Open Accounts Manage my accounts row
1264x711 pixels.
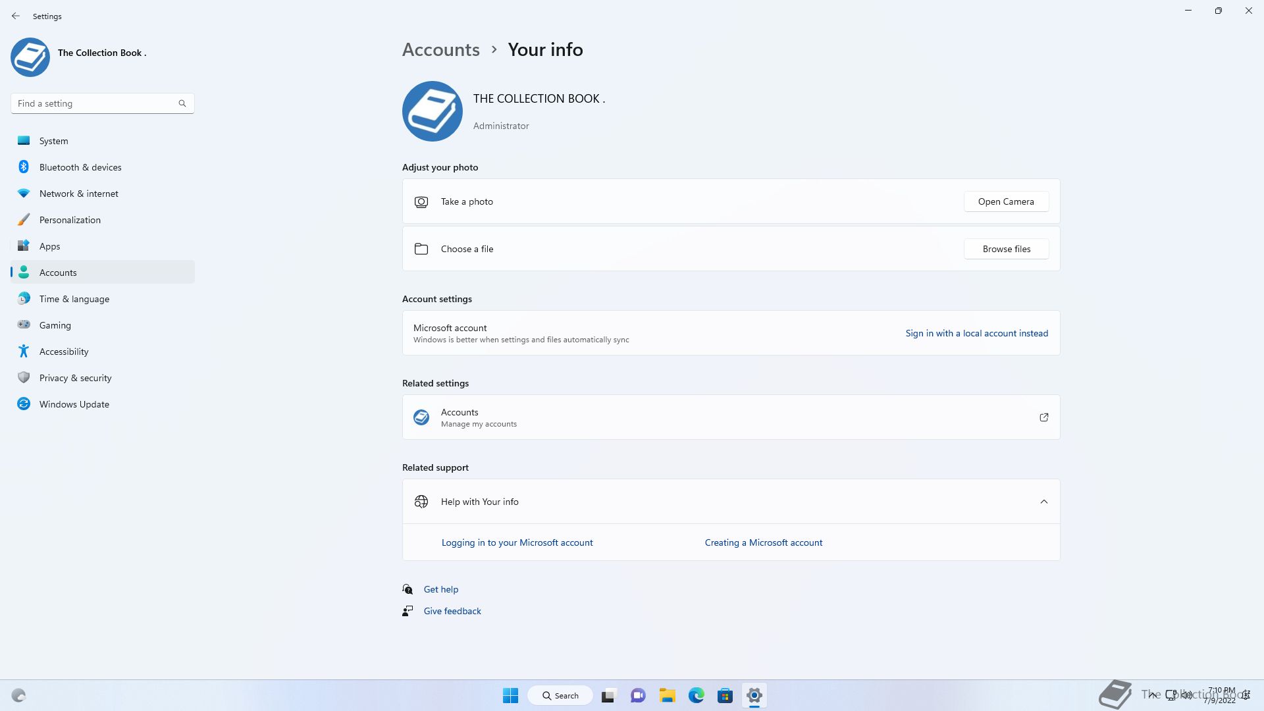731,417
